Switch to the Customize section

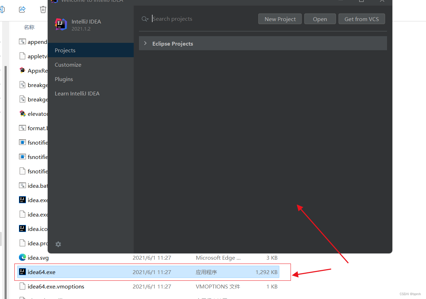pos(68,64)
